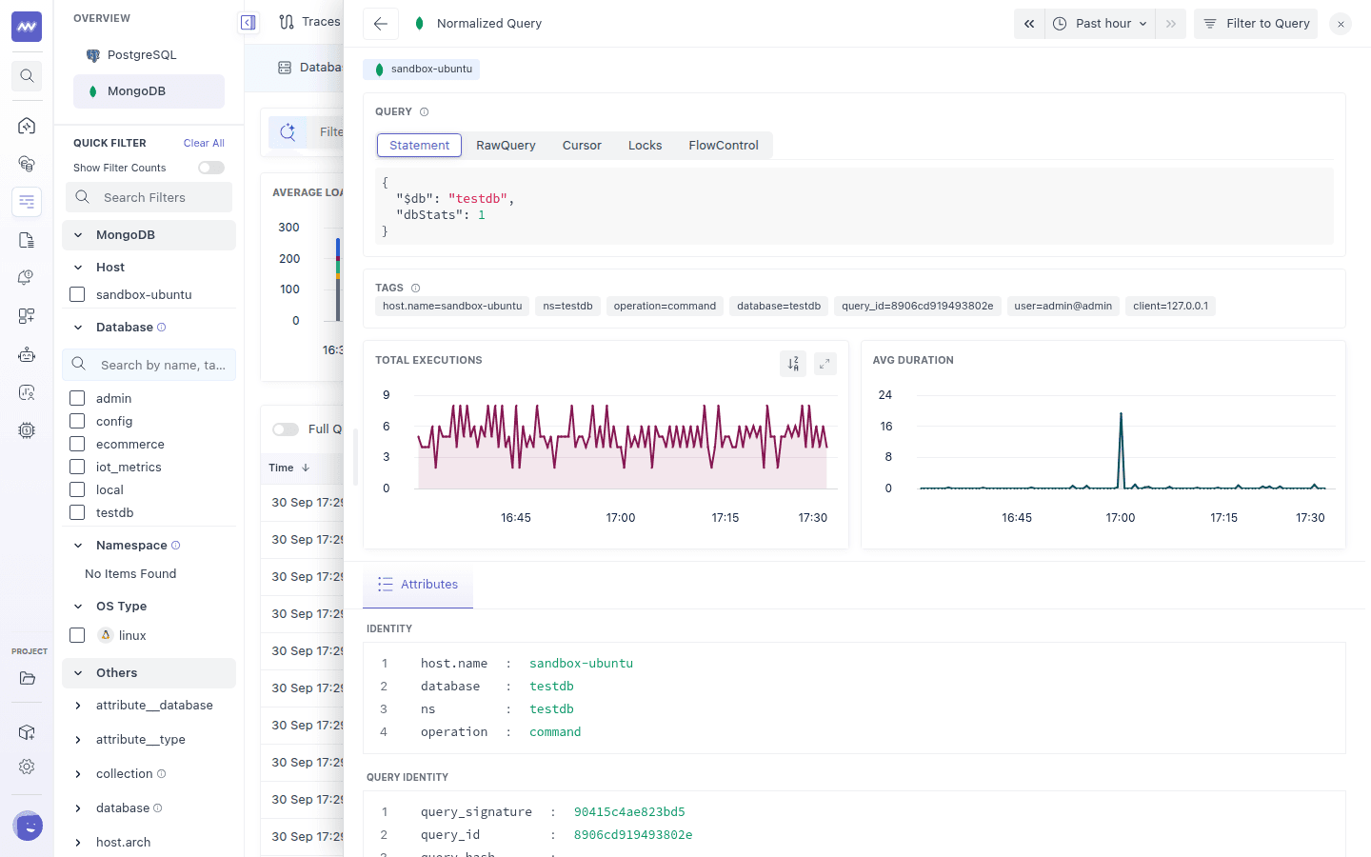
Task: Check the config database checkbox
Action: pos(77,421)
